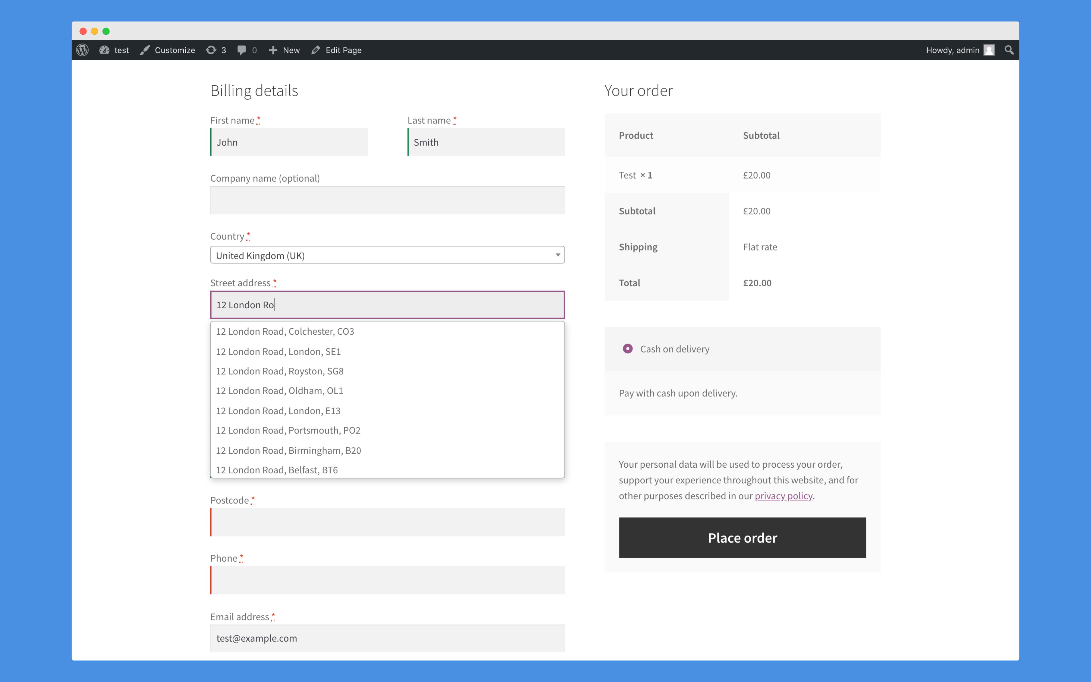This screenshot has height=682, width=1091.
Task: Click the admin user avatar
Action: 989,50
